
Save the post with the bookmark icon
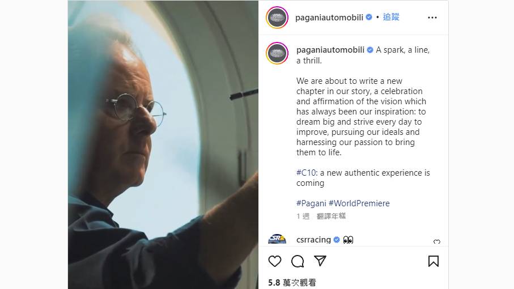click(x=434, y=261)
